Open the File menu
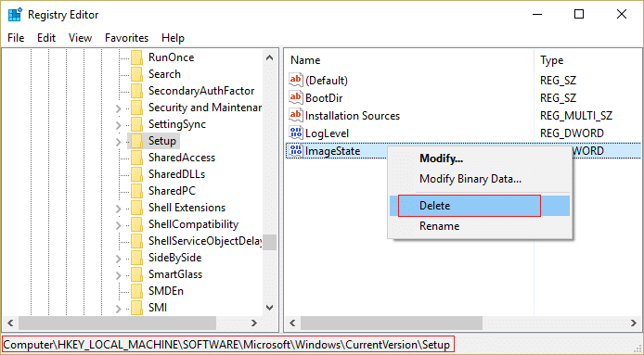This screenshot has width=644, height=355. 16,38
